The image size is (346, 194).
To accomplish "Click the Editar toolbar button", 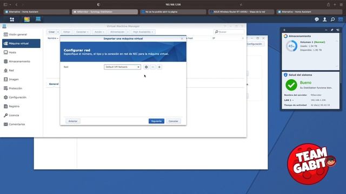I will [x=66, y=32].
